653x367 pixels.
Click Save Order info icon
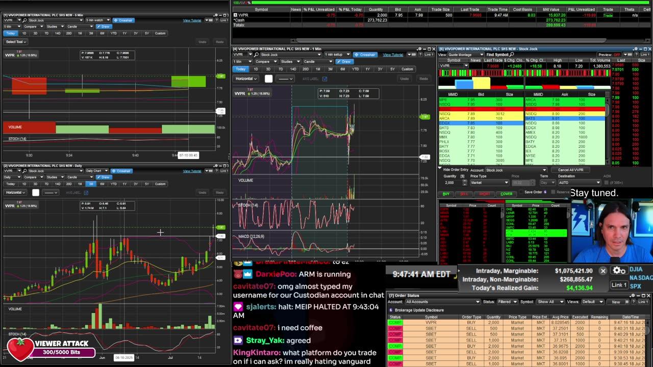(545, 192)
